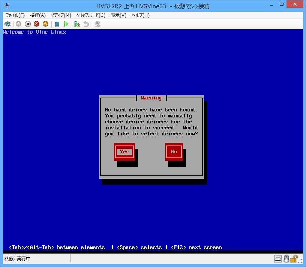The image size is (306, 267).
Task: Open the クリップボード(C) menu
Action: click(x=91, y=15)
